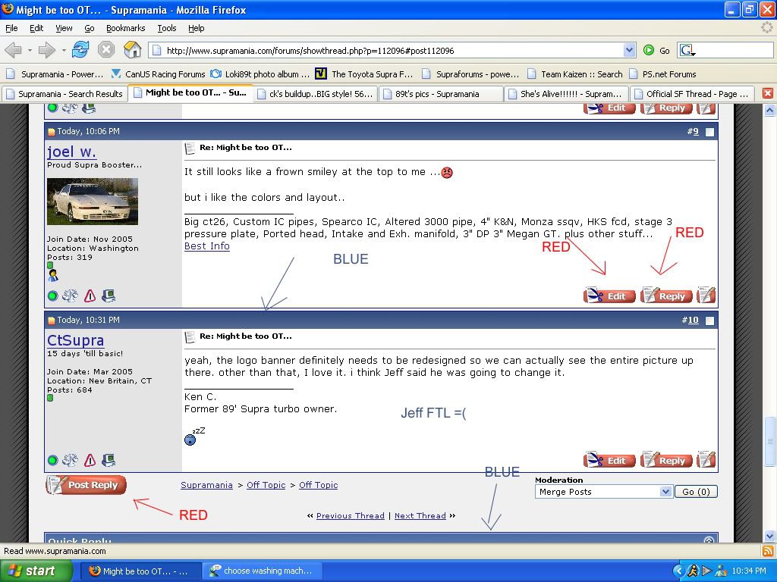Image resolution: width=777 pixels, height=582 pixels.
Task: Click the quick reply icon on post #9
Action: pyautogui.click(x=706, y=296)
